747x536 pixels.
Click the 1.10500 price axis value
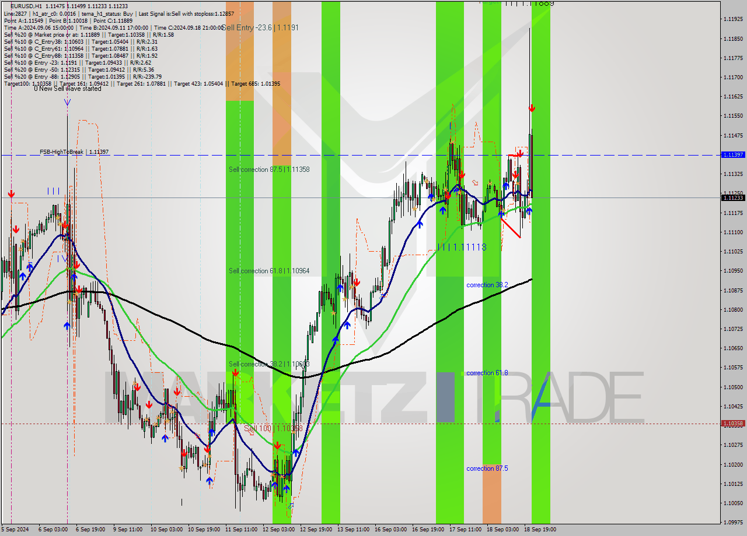[x=733, y=387]
